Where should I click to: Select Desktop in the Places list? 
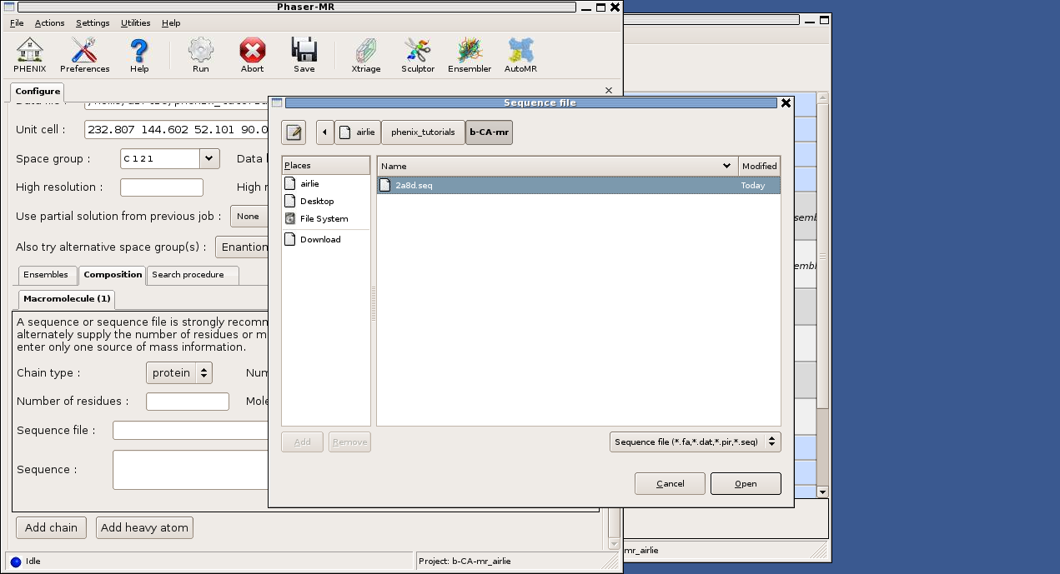click(317, 202)
